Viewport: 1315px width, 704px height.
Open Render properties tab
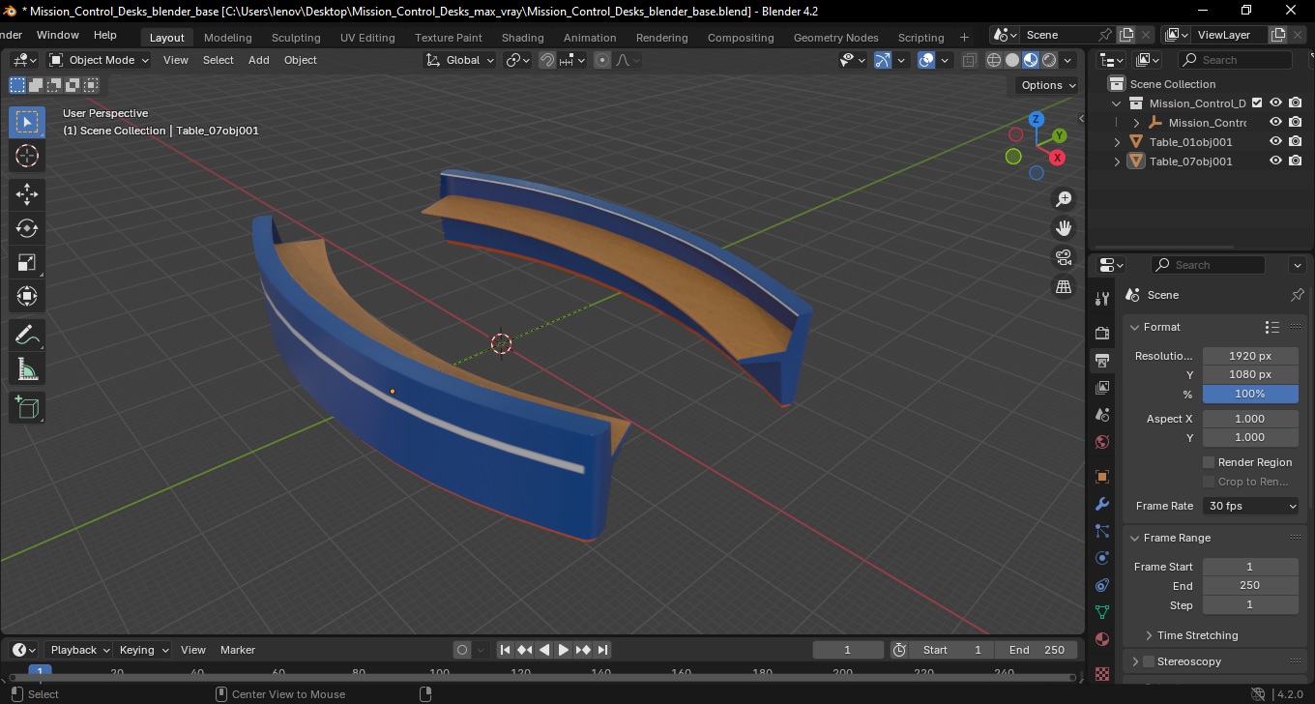pos(1101,333)
